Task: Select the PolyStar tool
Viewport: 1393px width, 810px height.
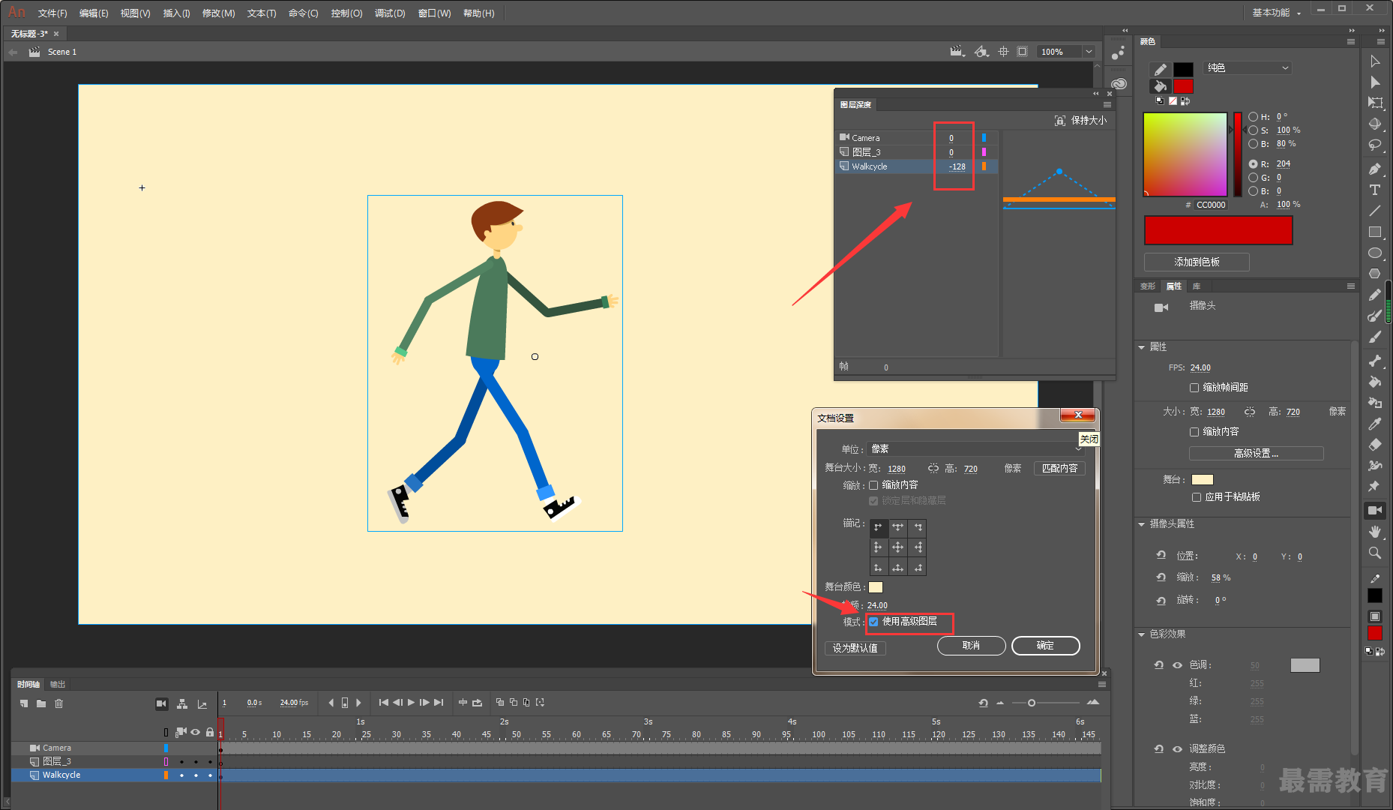Action: 1375,274
